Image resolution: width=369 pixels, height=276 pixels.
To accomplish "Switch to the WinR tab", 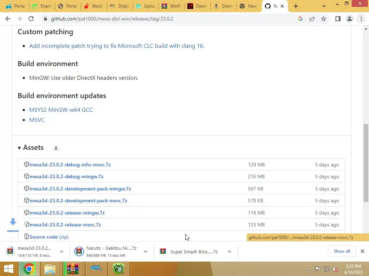I will [171, 6].
